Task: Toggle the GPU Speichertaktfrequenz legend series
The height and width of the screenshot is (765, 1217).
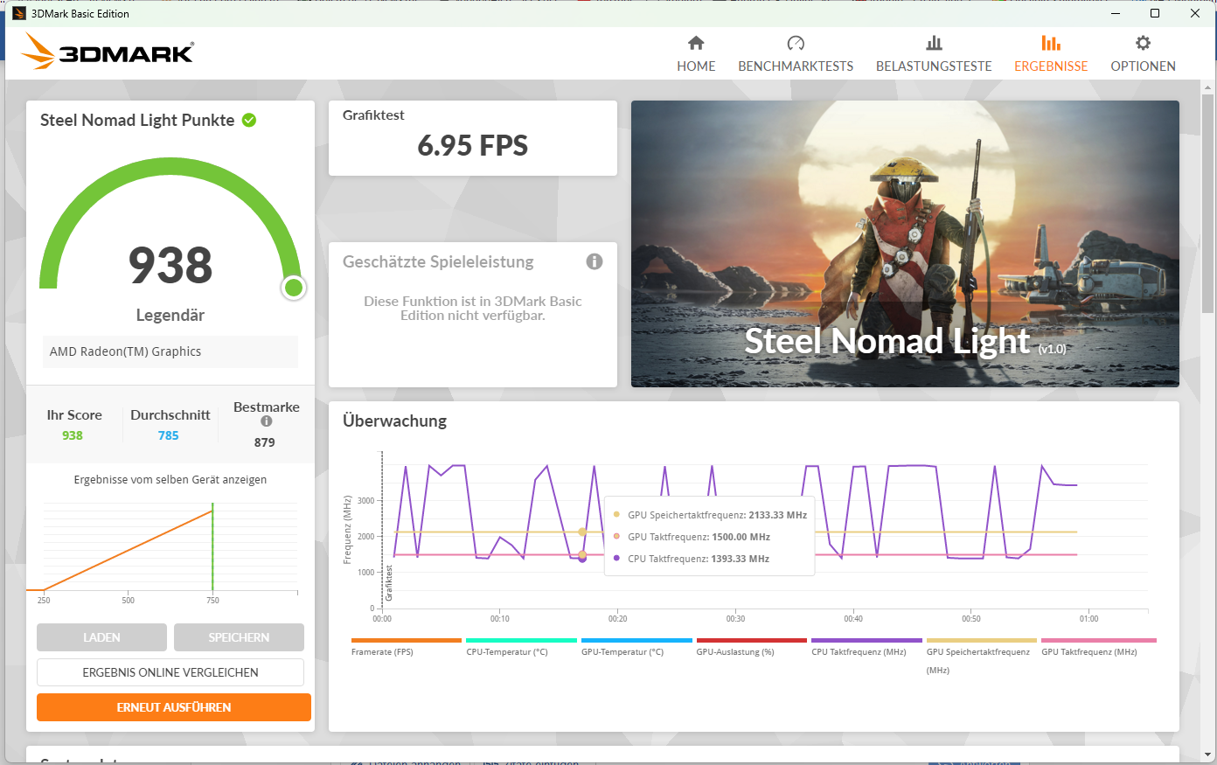Action: click(981, 656)
